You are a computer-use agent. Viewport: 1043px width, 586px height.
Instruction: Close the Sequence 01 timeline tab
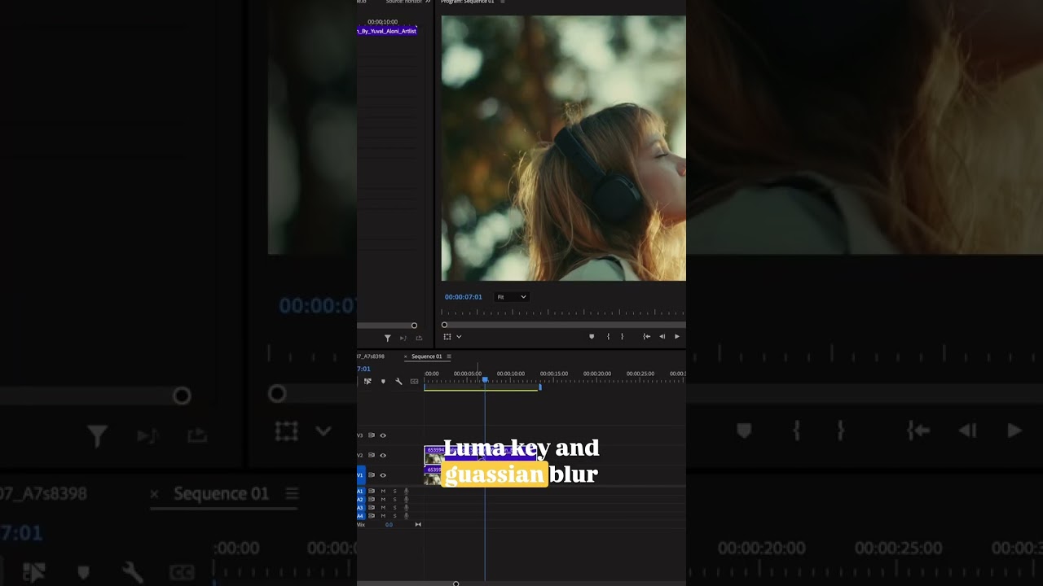pos(406,356)
